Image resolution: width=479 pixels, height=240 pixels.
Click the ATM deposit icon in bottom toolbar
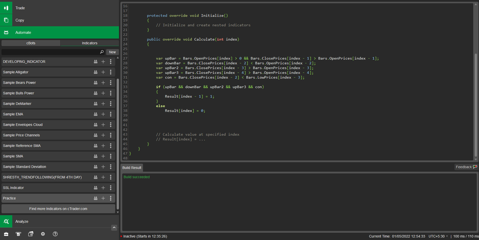pos(19,234)
